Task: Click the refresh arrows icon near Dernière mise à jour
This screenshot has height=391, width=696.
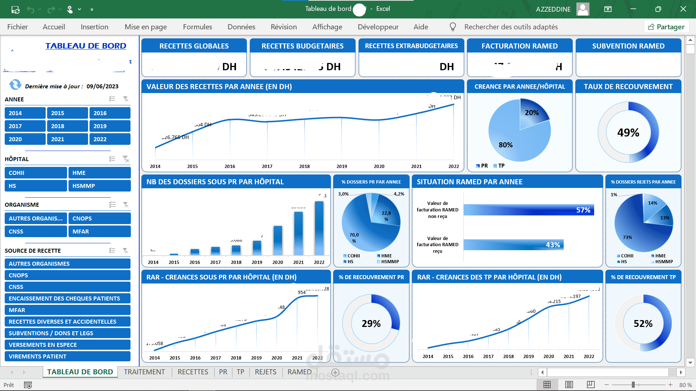Action: click(15, 85)
